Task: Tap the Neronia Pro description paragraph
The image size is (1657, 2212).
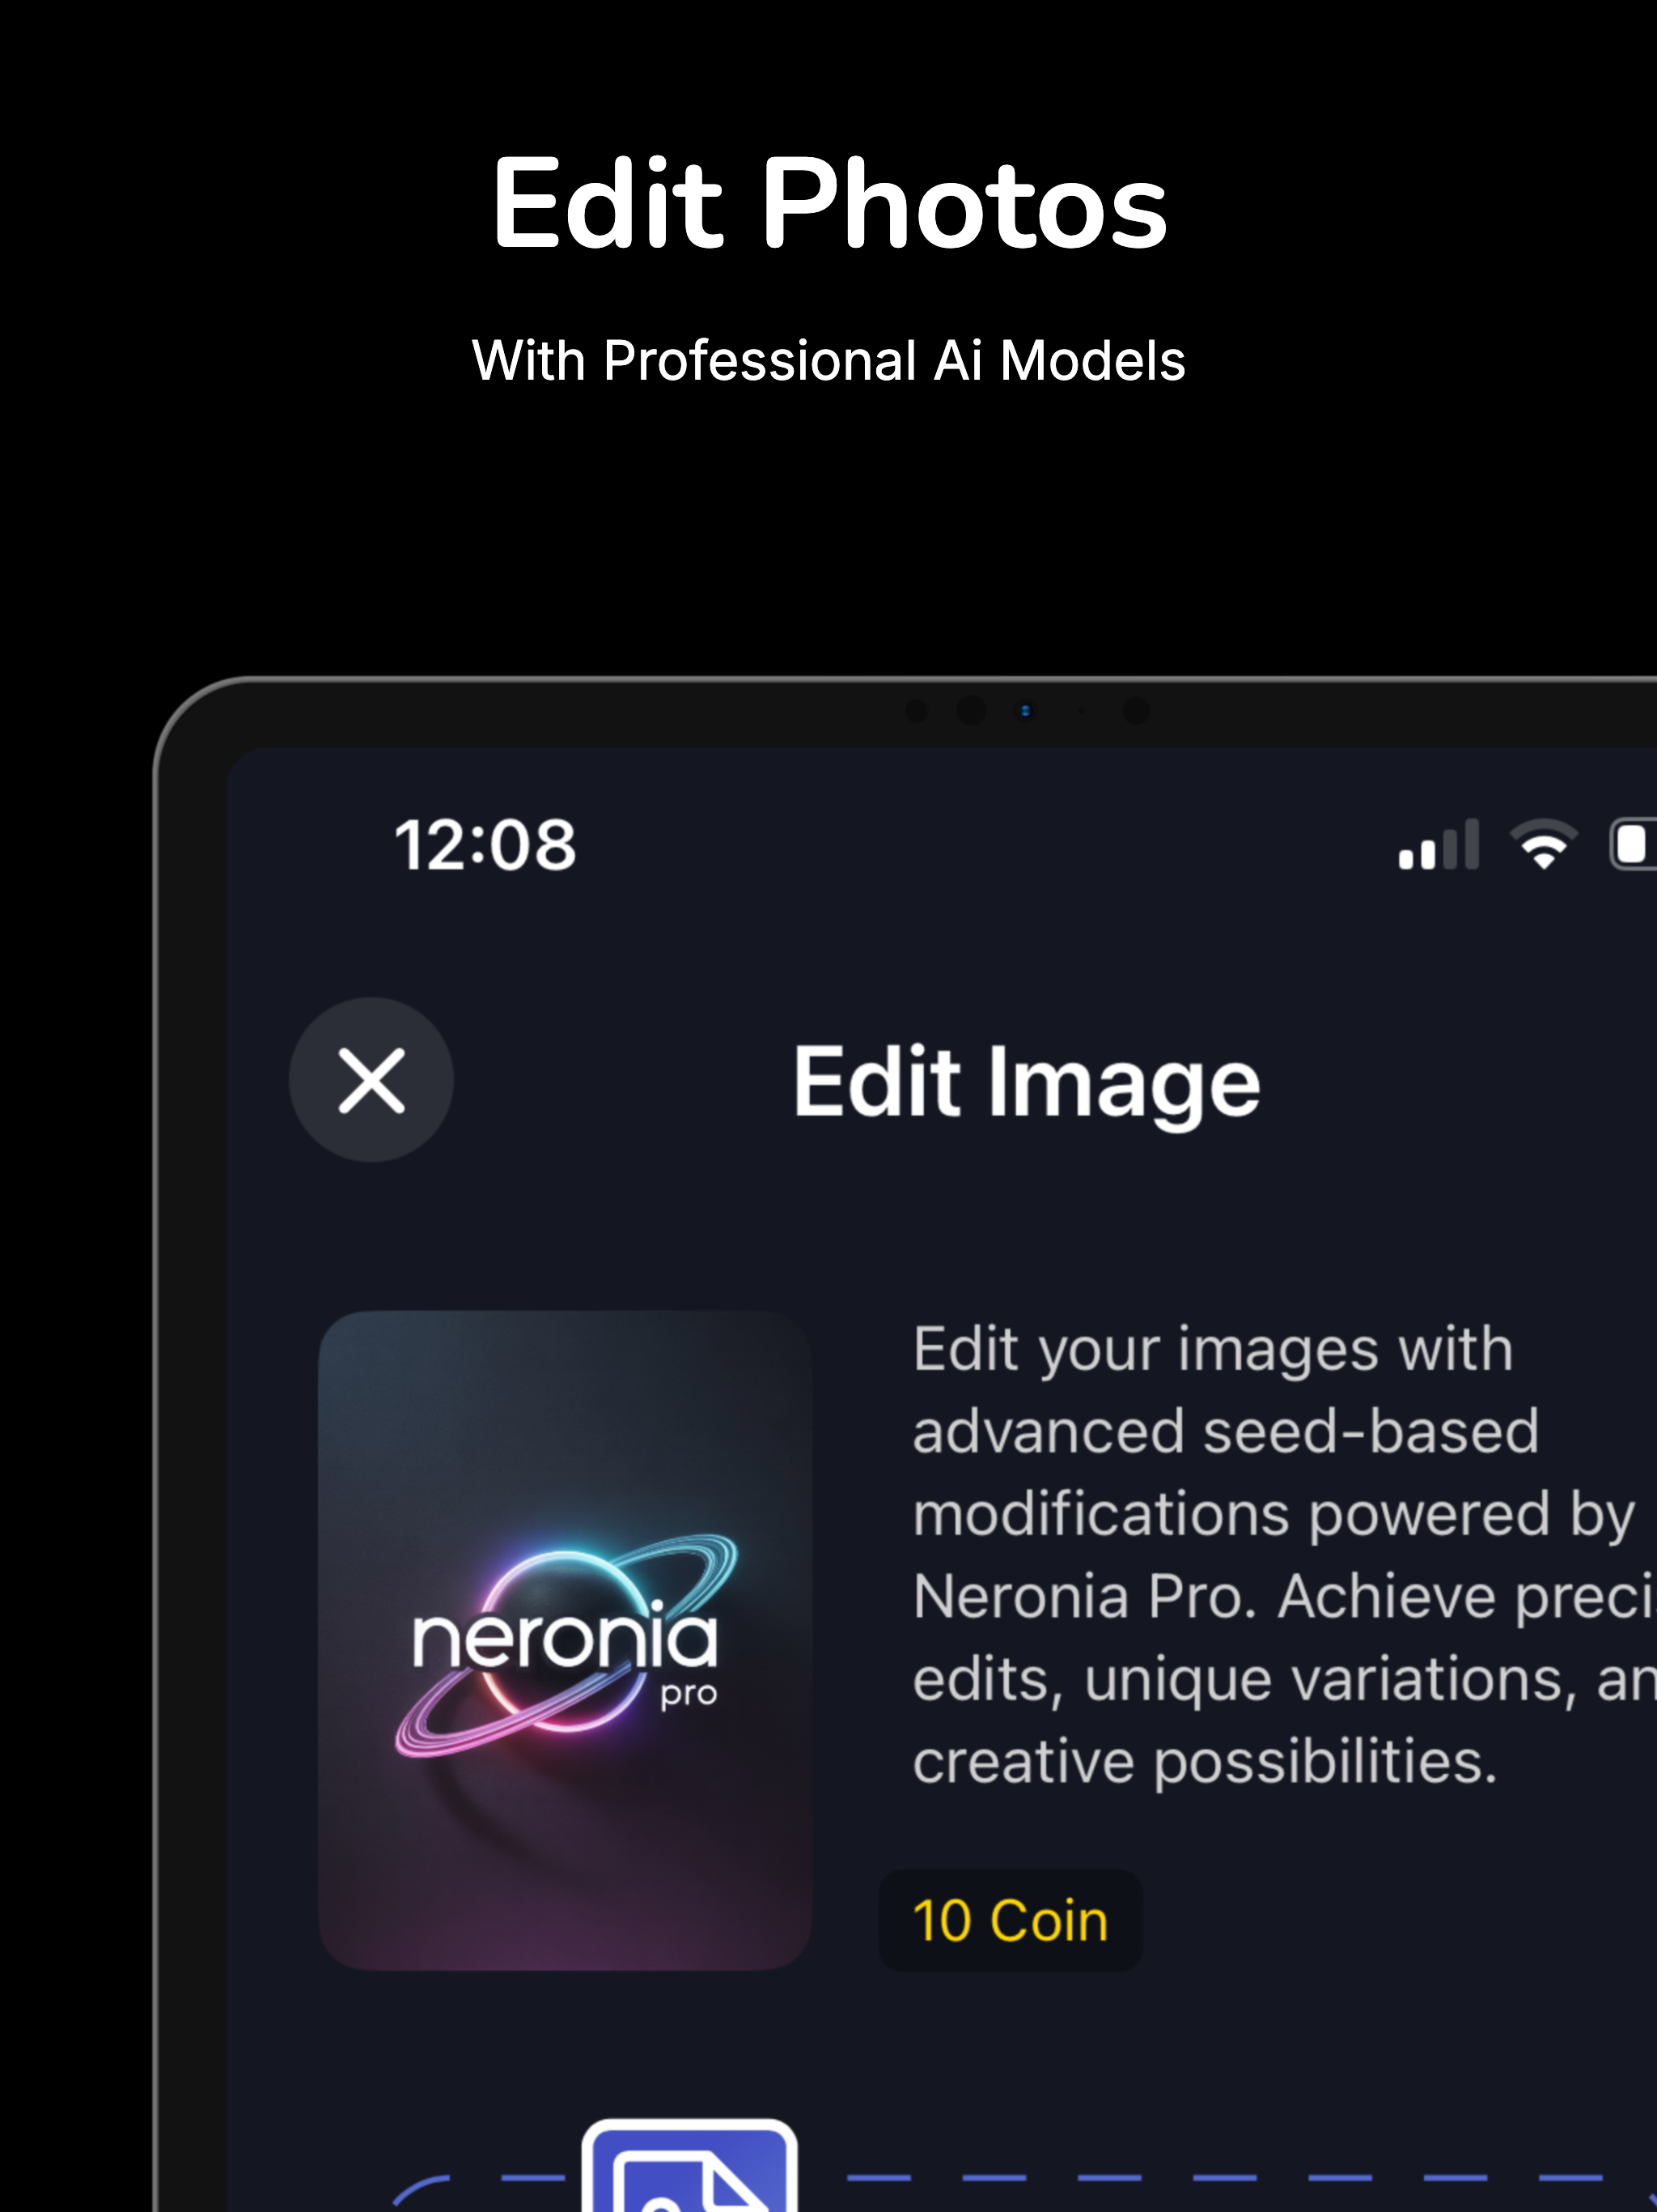Action: [x=1284, y=1556]
